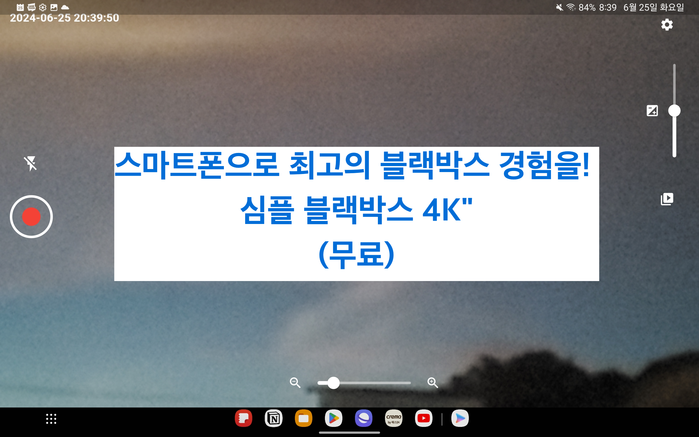Open the crema app in taskbar
Screen dimensions: 699x437
(x=393, y=418)
